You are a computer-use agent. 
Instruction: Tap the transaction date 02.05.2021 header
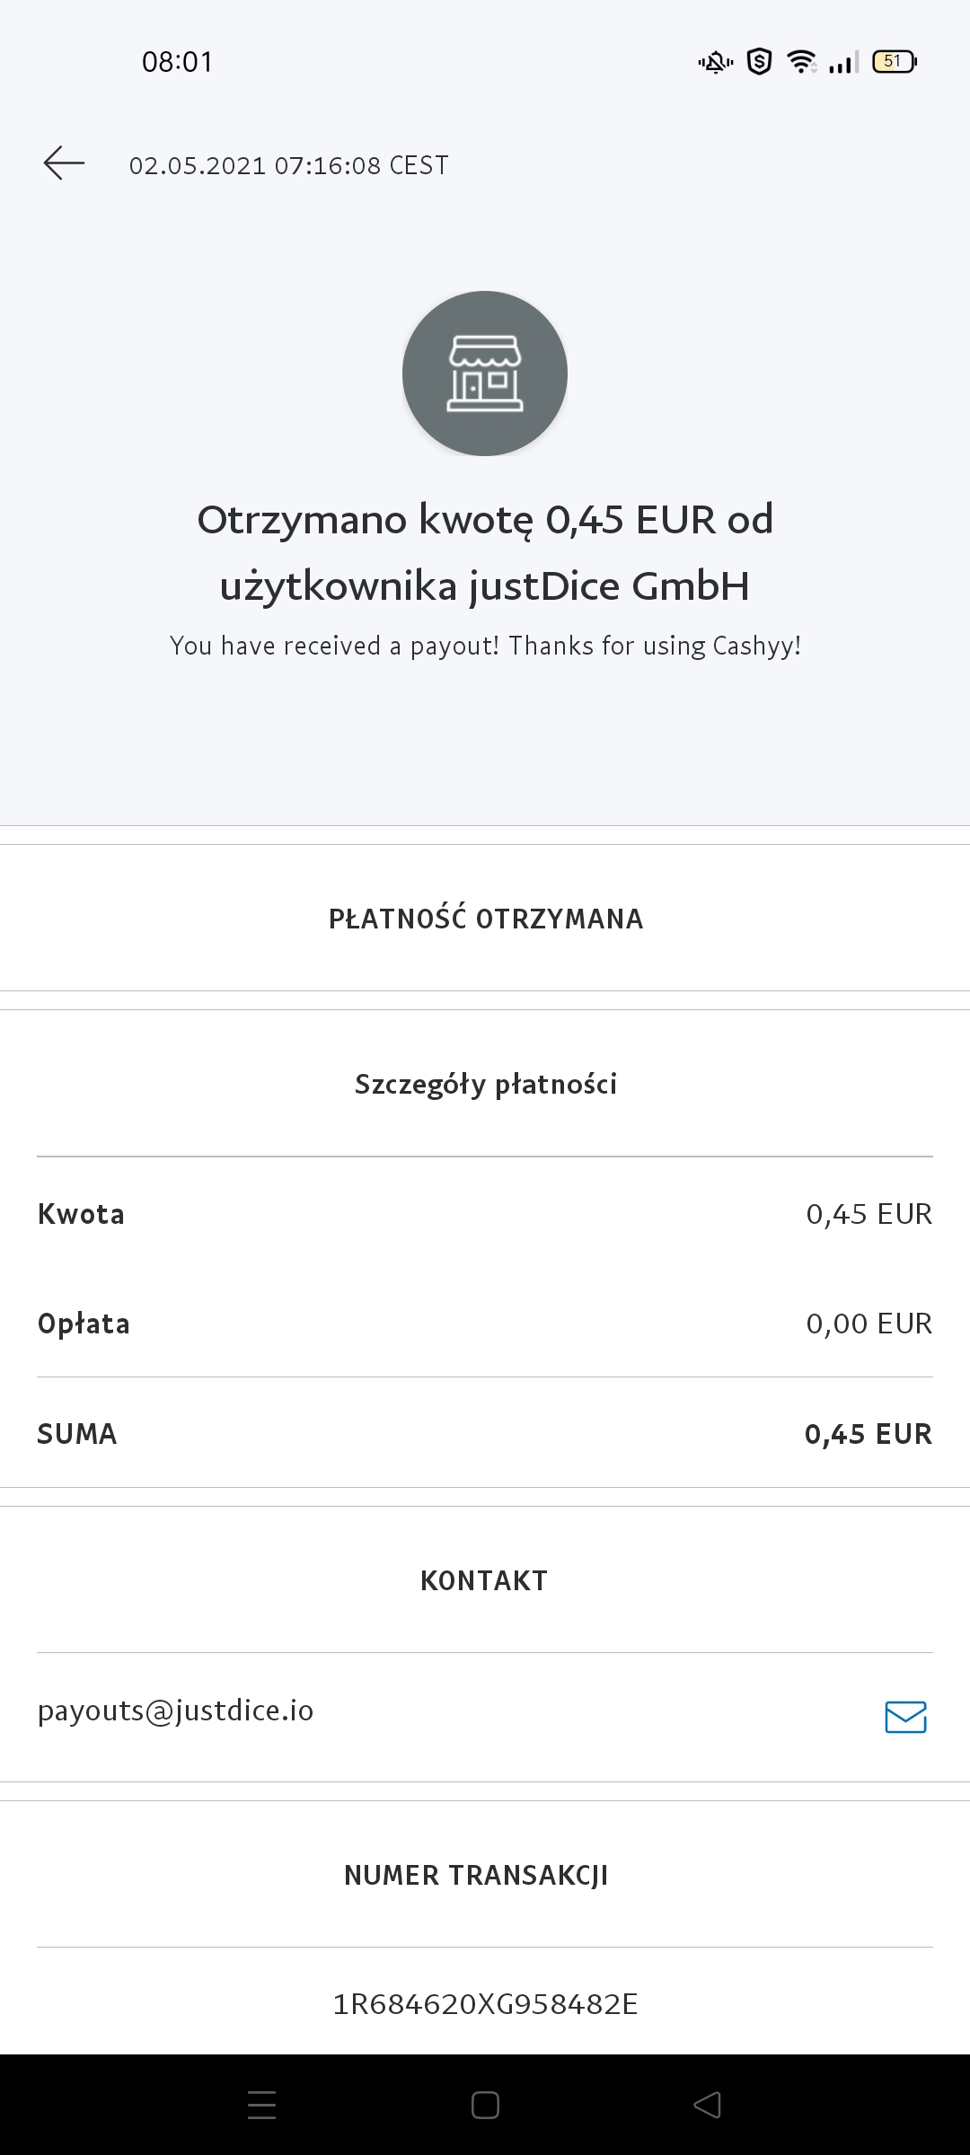point(288,165)
